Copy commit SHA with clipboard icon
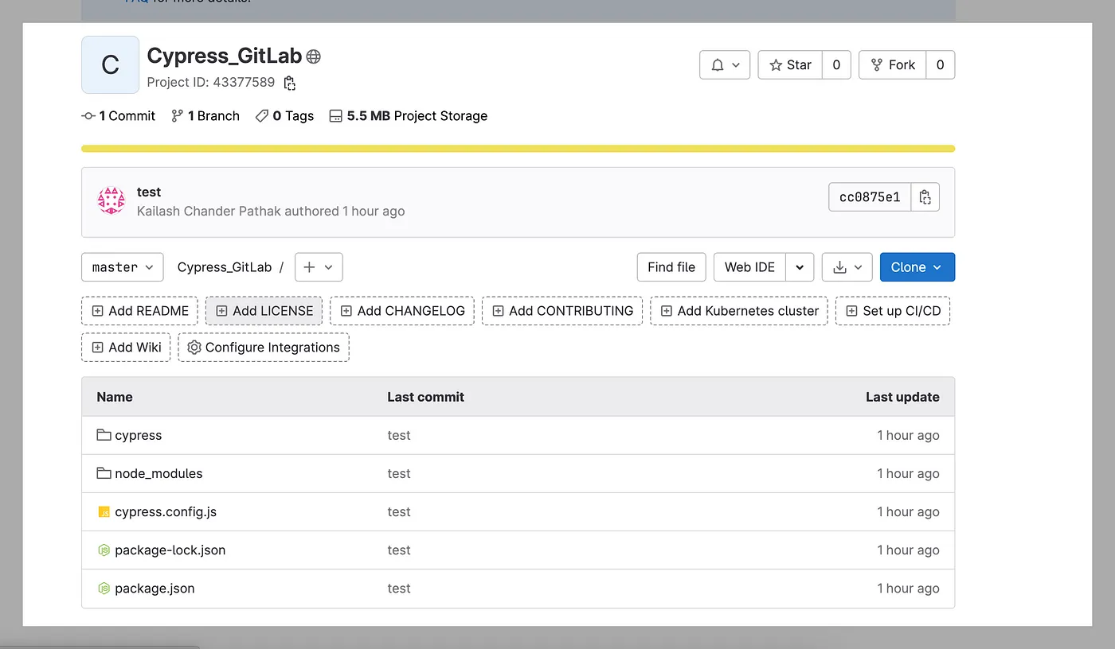This screenshot has width=1115, height=649. tap(925, 197)
